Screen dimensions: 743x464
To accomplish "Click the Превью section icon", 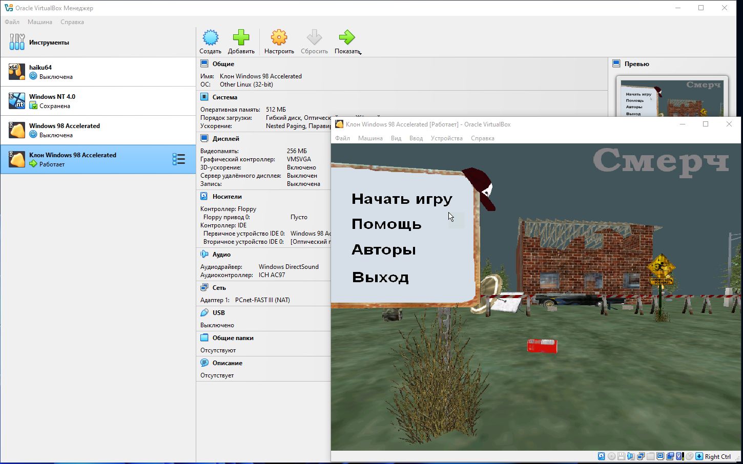I will [x=616, y=64].
